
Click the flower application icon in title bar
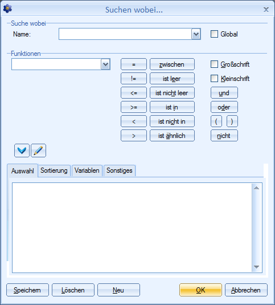tap(7, 9)
